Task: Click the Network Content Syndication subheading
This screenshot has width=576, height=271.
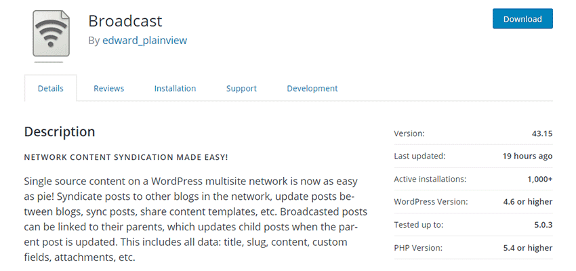Action: 126,157
